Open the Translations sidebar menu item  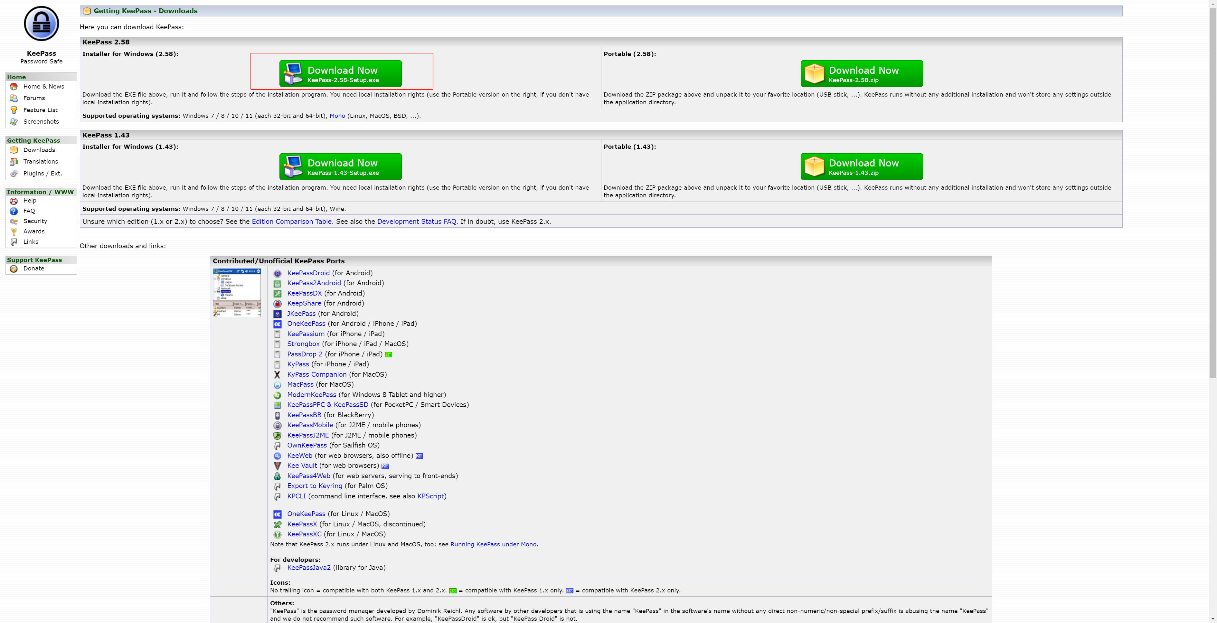click(41, 162)
